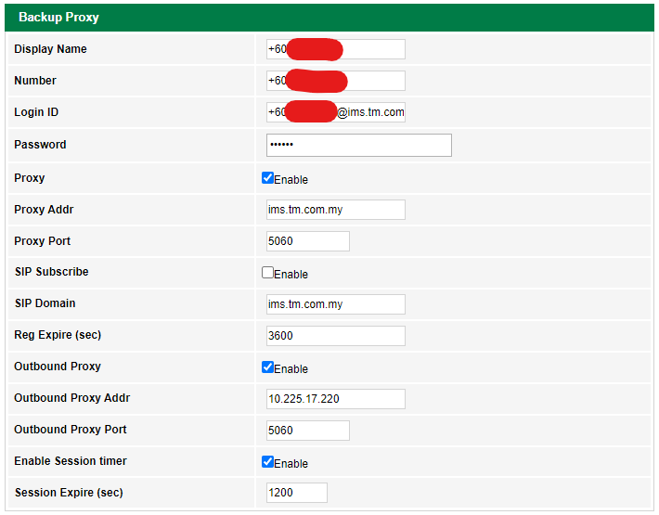Click into the Password field
Image resolution: width=659 pixels, height=515 pixels.
(x=358, y=145)
